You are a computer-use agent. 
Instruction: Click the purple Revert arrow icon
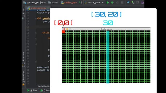pyautogui.click(x=142, y=3)
